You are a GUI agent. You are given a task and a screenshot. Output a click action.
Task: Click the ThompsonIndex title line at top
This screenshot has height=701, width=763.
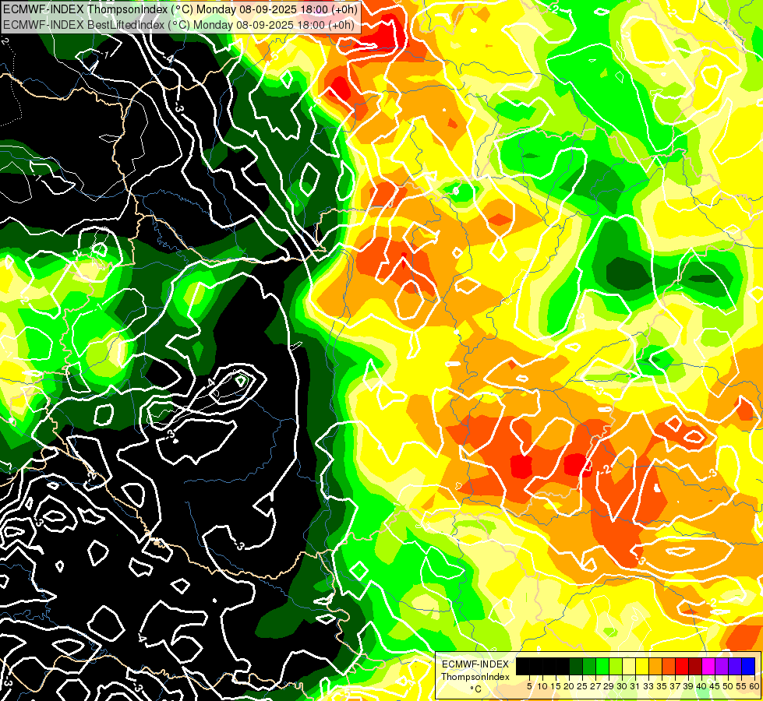coord(181,9)
